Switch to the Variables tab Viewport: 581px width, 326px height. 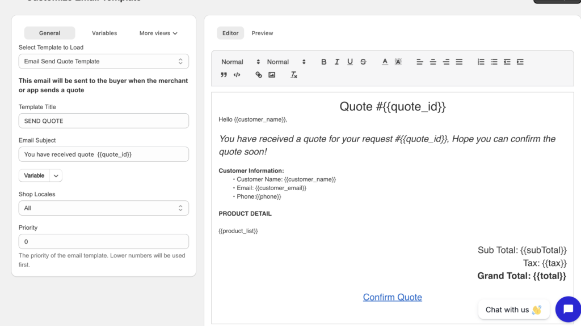click(104, 33)
